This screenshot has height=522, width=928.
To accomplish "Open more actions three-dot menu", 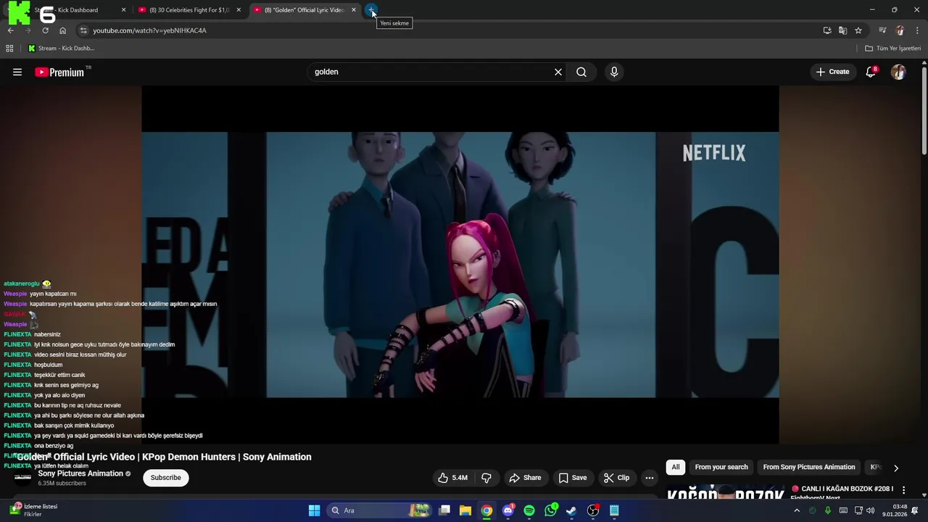I will 650,478.
